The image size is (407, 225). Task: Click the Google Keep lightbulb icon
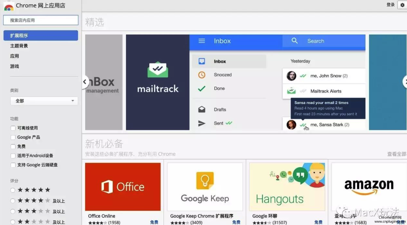[205, 181]
